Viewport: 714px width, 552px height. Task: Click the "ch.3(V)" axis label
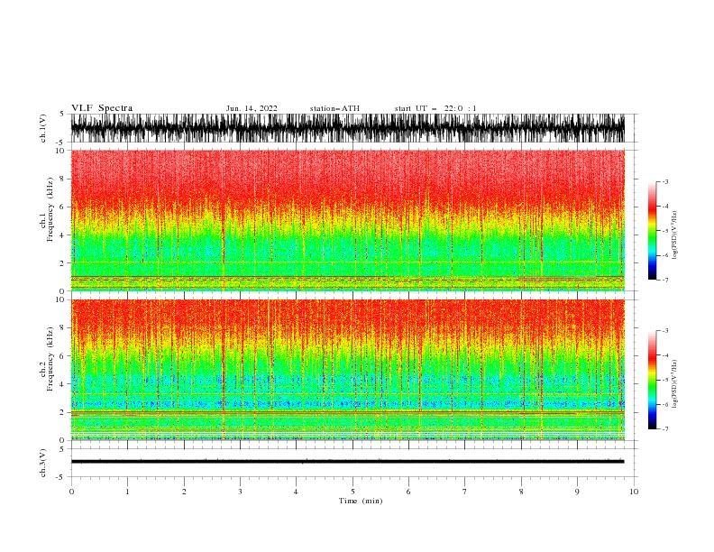point(43,463)
